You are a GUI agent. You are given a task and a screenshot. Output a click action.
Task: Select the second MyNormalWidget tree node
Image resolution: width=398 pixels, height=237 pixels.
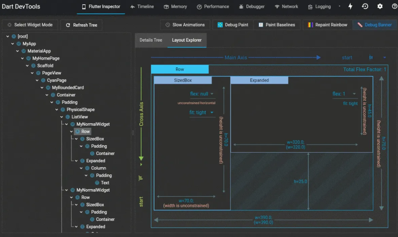click(93, 190)
